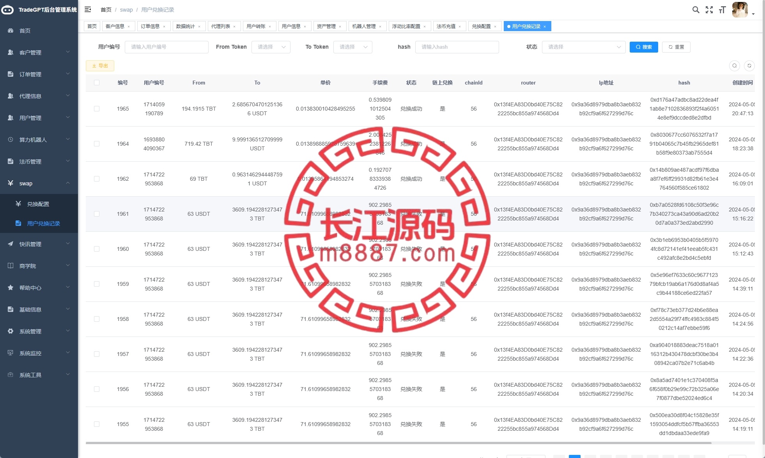765x458 pixels.
Task: Expand the 代理信息 sidebar menu
Action: click(x=39, y=96)
